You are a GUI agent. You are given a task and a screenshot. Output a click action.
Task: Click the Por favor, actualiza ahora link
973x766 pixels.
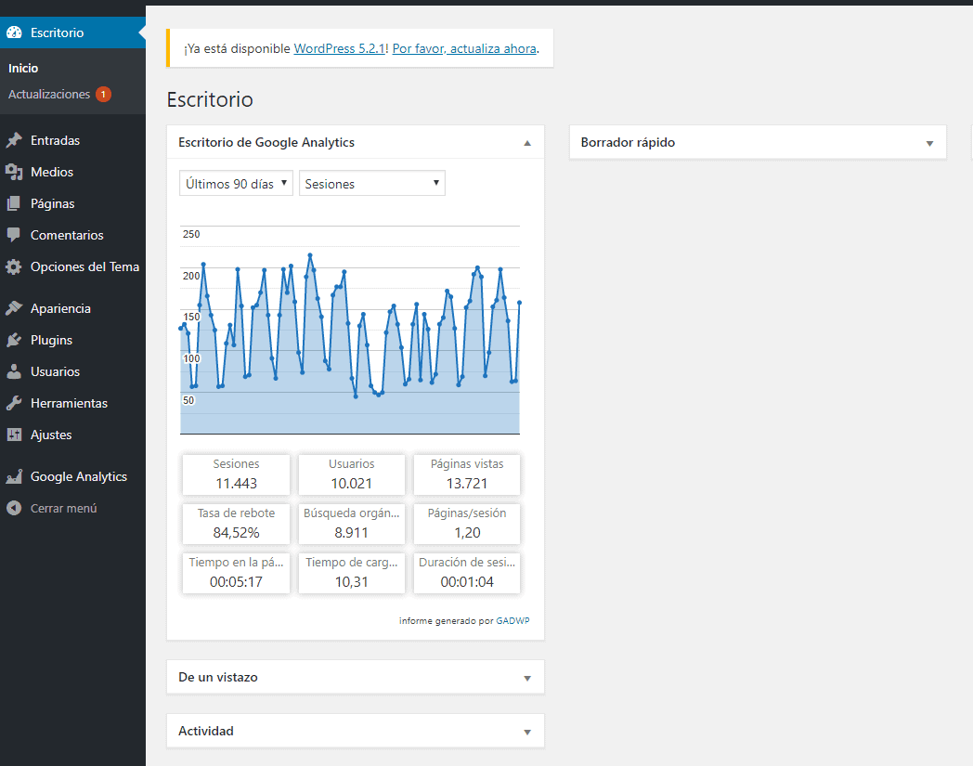point(464,48)
